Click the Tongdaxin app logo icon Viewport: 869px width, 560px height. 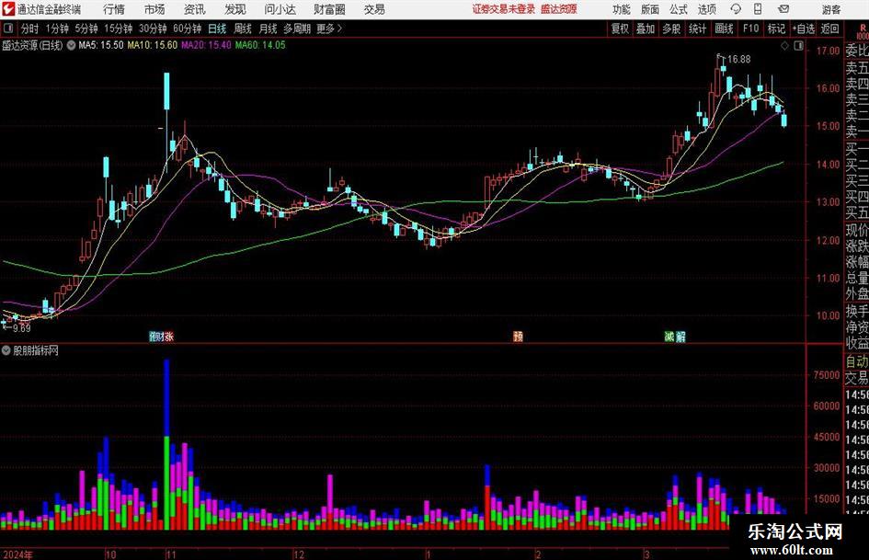pos(8,9)
